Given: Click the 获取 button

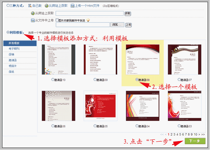Looking at the screenshot, I should coord(128,13).
